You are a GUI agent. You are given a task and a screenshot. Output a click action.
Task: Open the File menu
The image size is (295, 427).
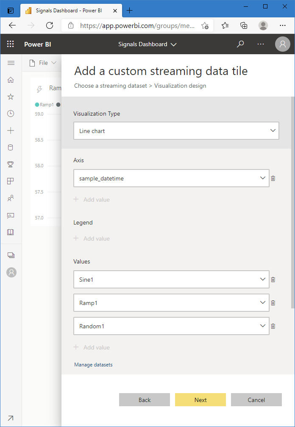[x=44, y=62]
